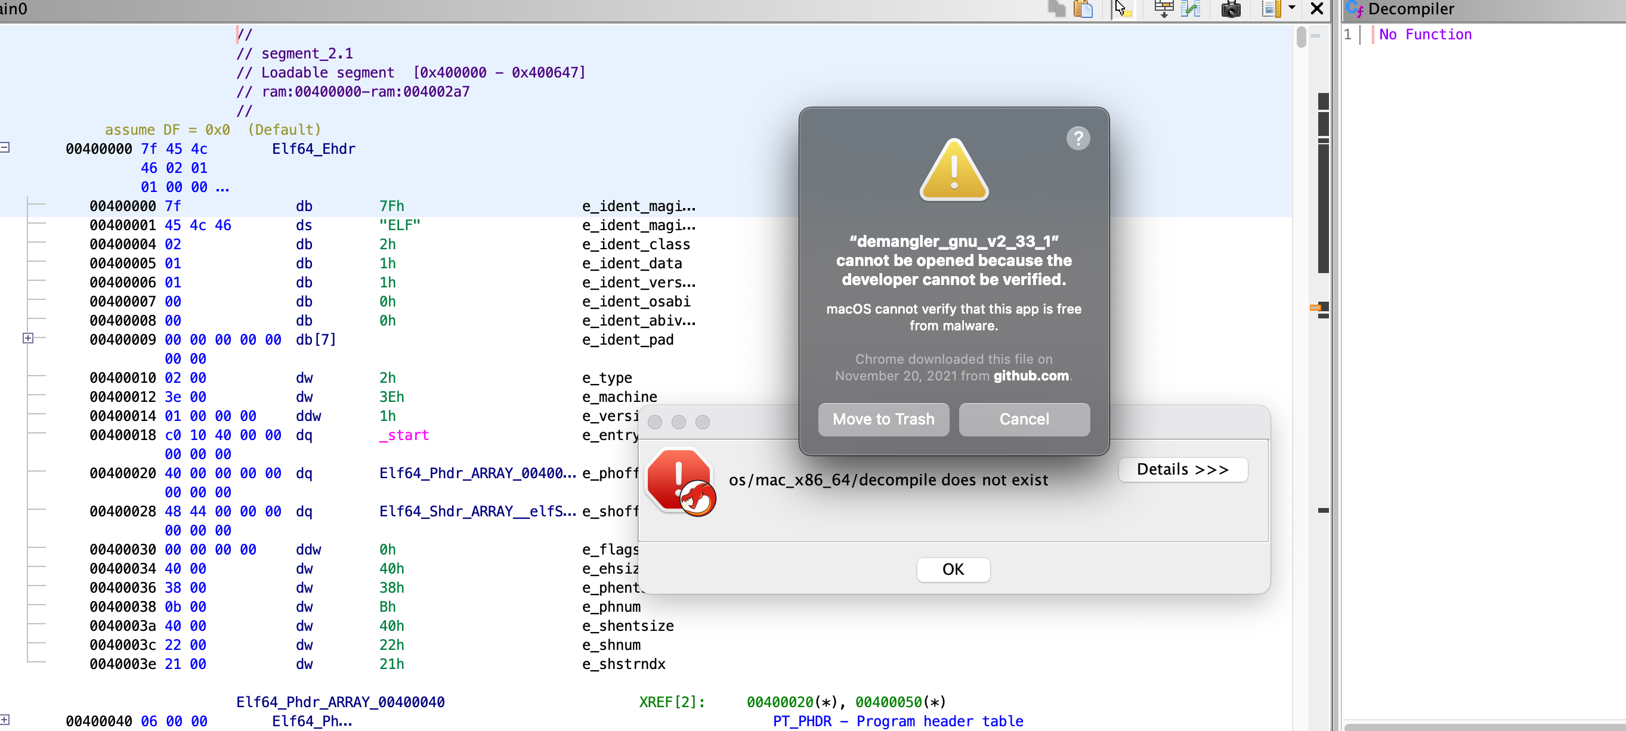Screen dimensions: 1626x731
Task: Click the paste icon in the toolbar
Action: (x=1083, y=9)
